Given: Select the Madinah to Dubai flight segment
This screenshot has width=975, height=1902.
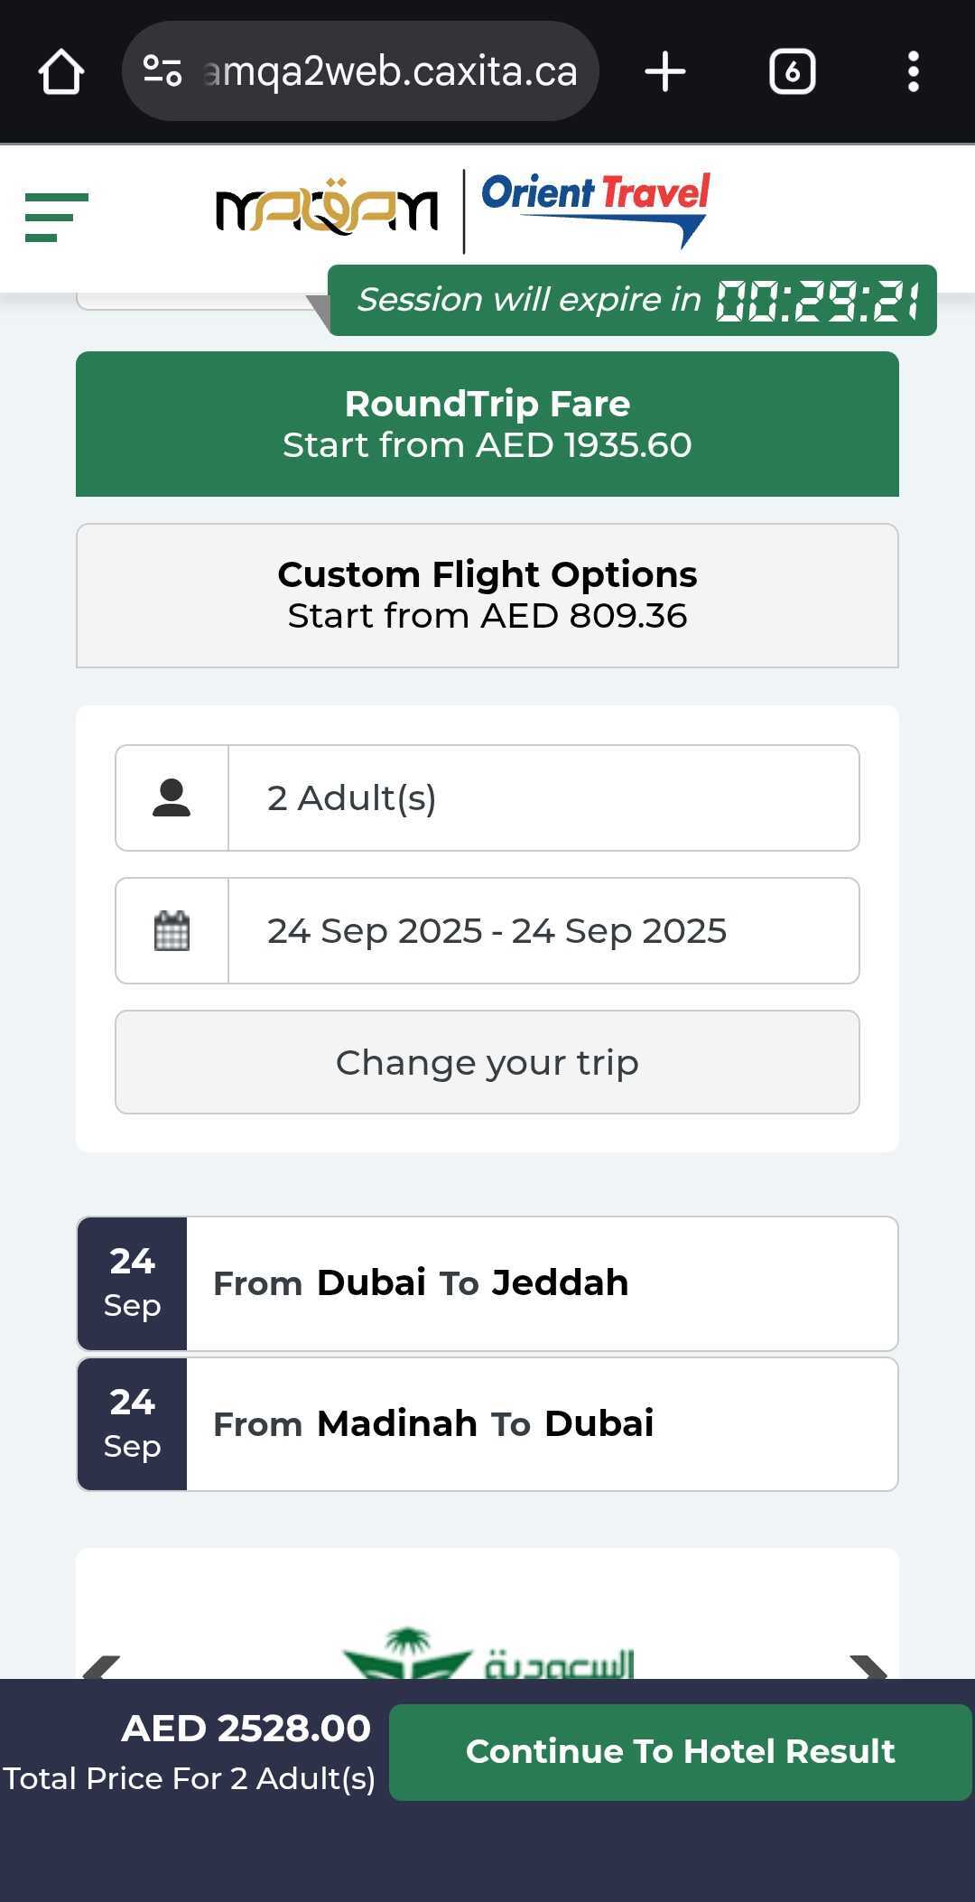Looking at the screenshot, I should [487, 1424].
